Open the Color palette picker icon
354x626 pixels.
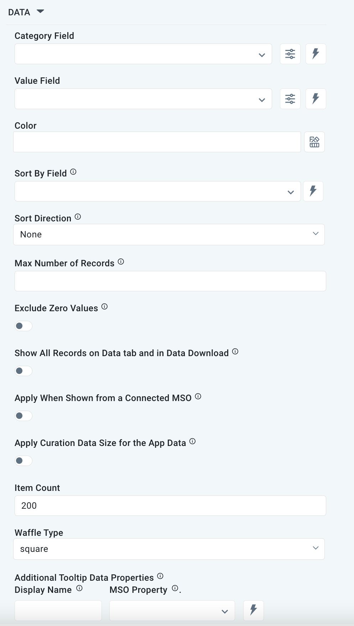(314, 142)
